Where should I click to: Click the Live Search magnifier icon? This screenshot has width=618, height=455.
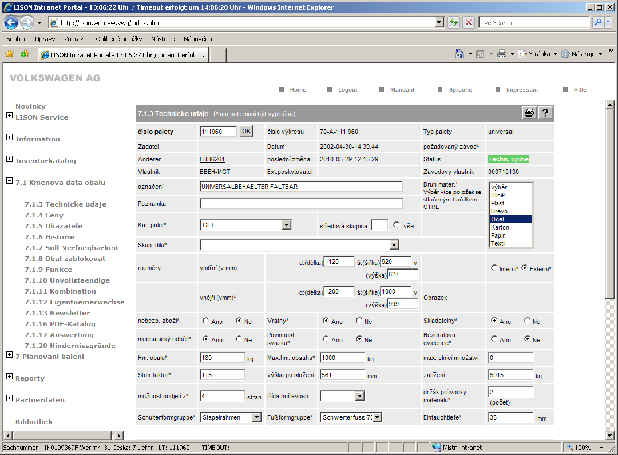click(x=598, y=22)
